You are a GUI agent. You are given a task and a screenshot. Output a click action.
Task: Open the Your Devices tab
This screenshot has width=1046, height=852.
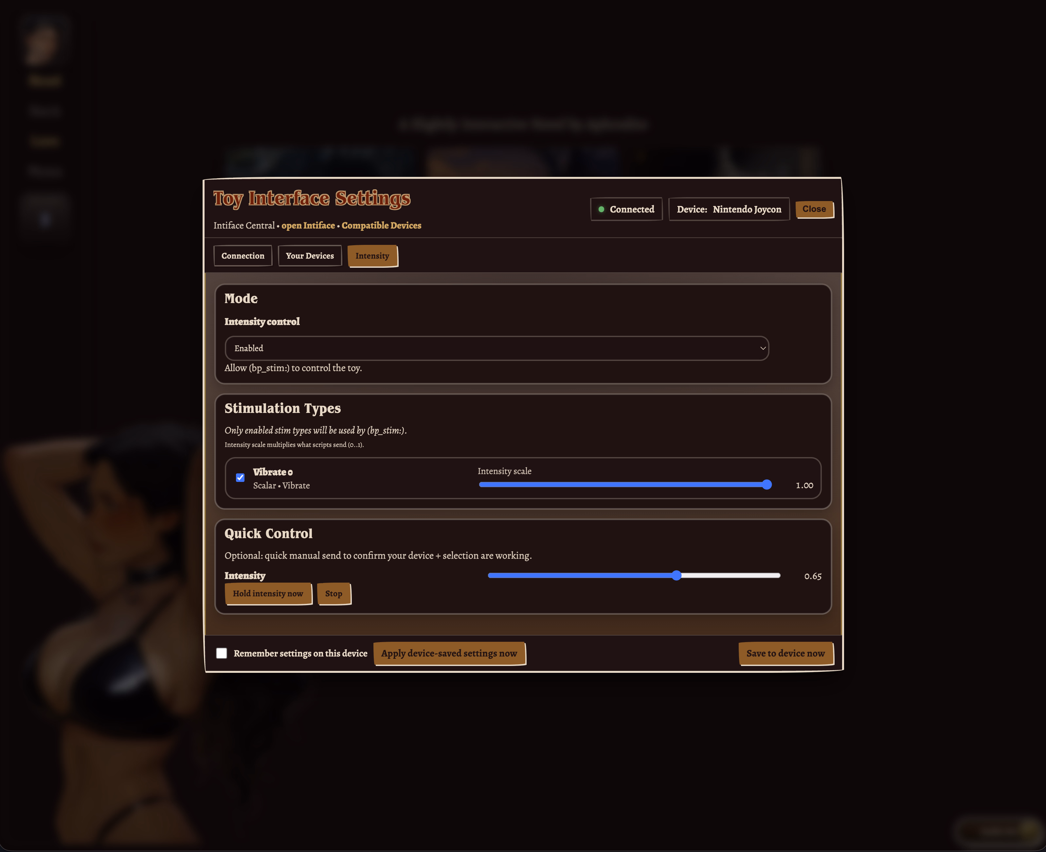[310, 256]
